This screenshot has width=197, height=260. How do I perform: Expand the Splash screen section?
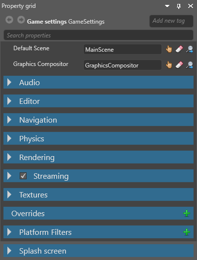(x=9, y=251)
